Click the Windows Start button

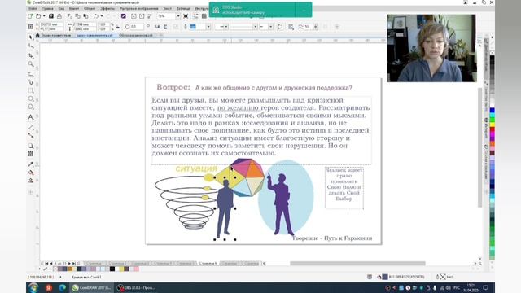(x=33, y=287)
